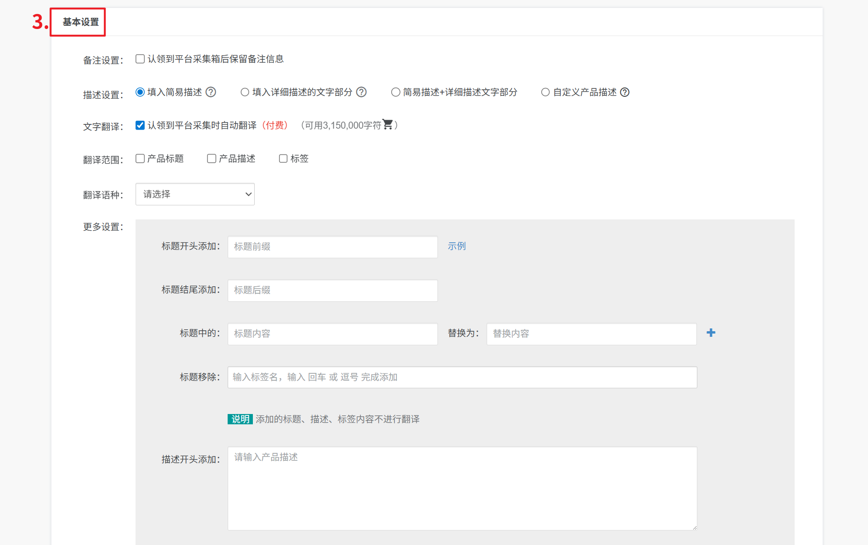
Task: Click help icon beside 填入详细描述的文字部分
Action: (361, 92)
